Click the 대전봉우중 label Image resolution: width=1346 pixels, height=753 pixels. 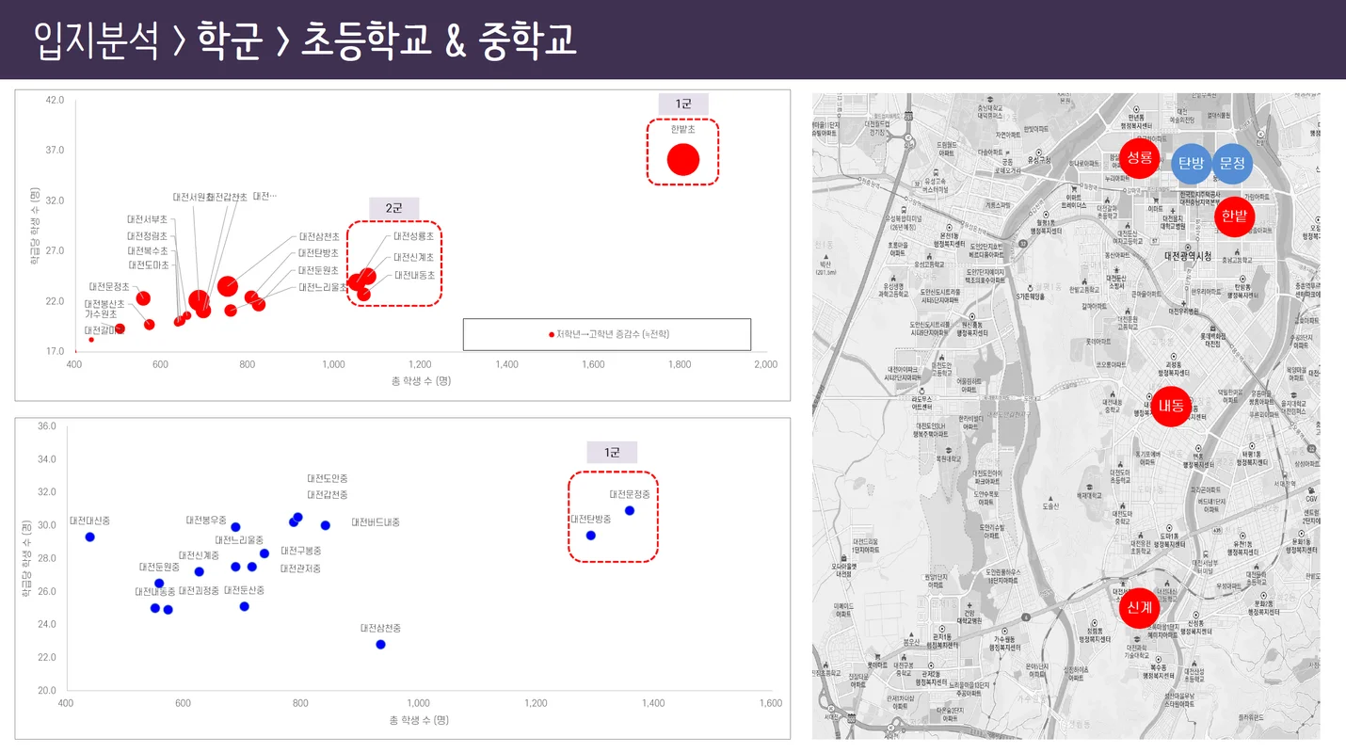(x=206, y=520)
